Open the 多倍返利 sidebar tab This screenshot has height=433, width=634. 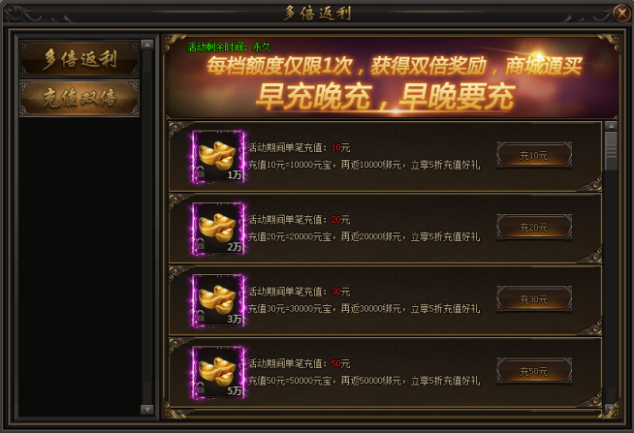[x=79, y=59]
